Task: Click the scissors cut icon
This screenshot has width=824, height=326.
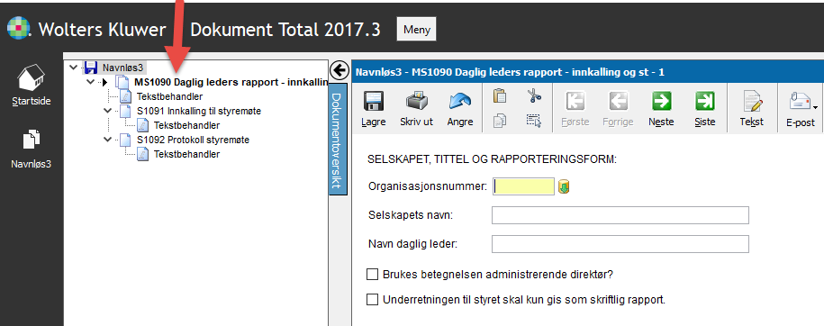Action: (534, 95)
